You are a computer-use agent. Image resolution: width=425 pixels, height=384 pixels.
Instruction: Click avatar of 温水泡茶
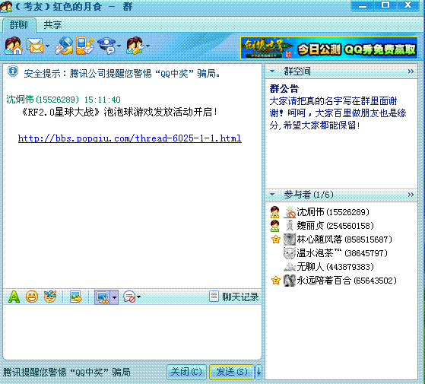coord(289,253)
